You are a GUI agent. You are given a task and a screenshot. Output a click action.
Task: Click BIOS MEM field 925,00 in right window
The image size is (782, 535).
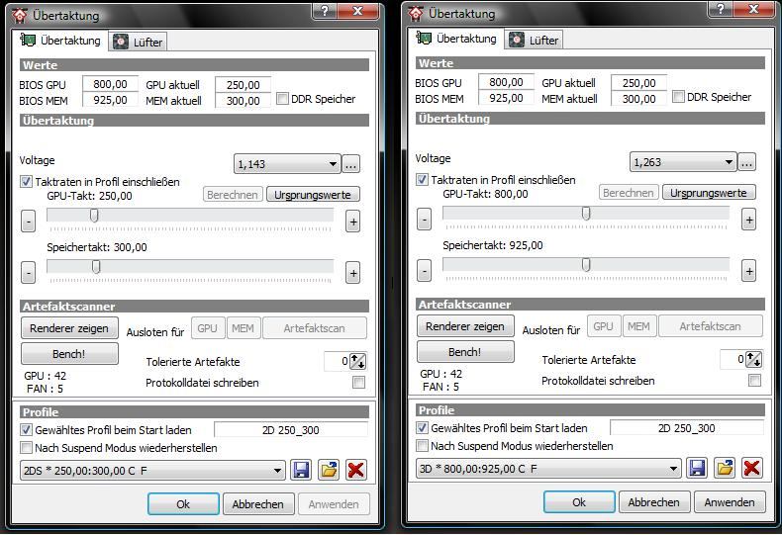point(506,98)
